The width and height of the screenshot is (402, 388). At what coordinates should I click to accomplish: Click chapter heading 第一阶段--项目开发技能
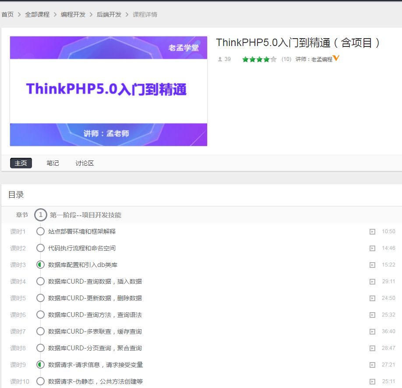pyautogui.click(x=85, y=215)
